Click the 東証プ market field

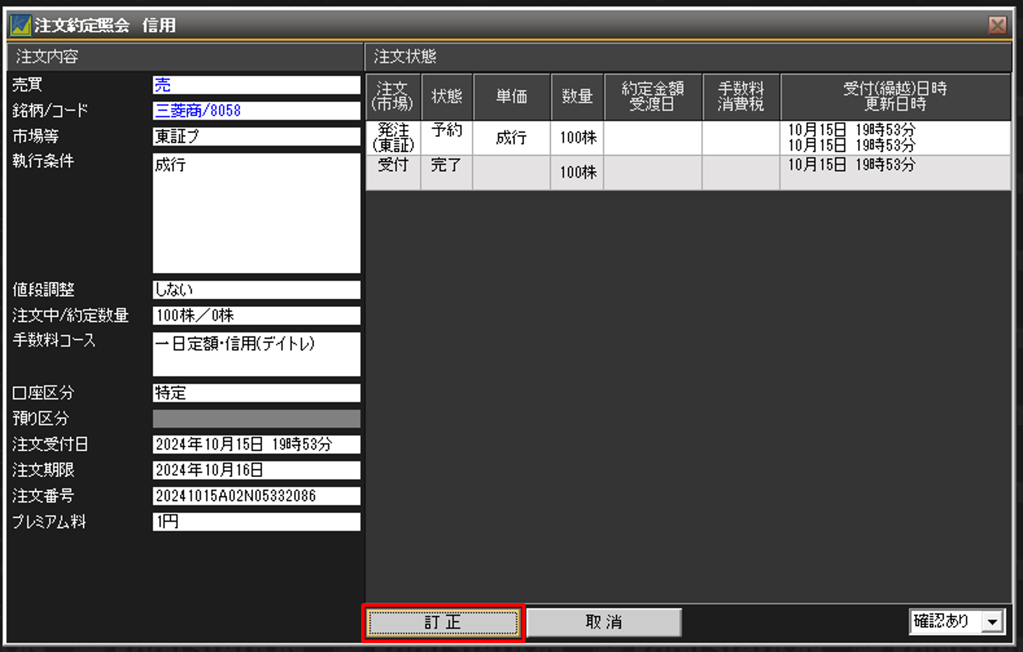click(x=256, y=137)
